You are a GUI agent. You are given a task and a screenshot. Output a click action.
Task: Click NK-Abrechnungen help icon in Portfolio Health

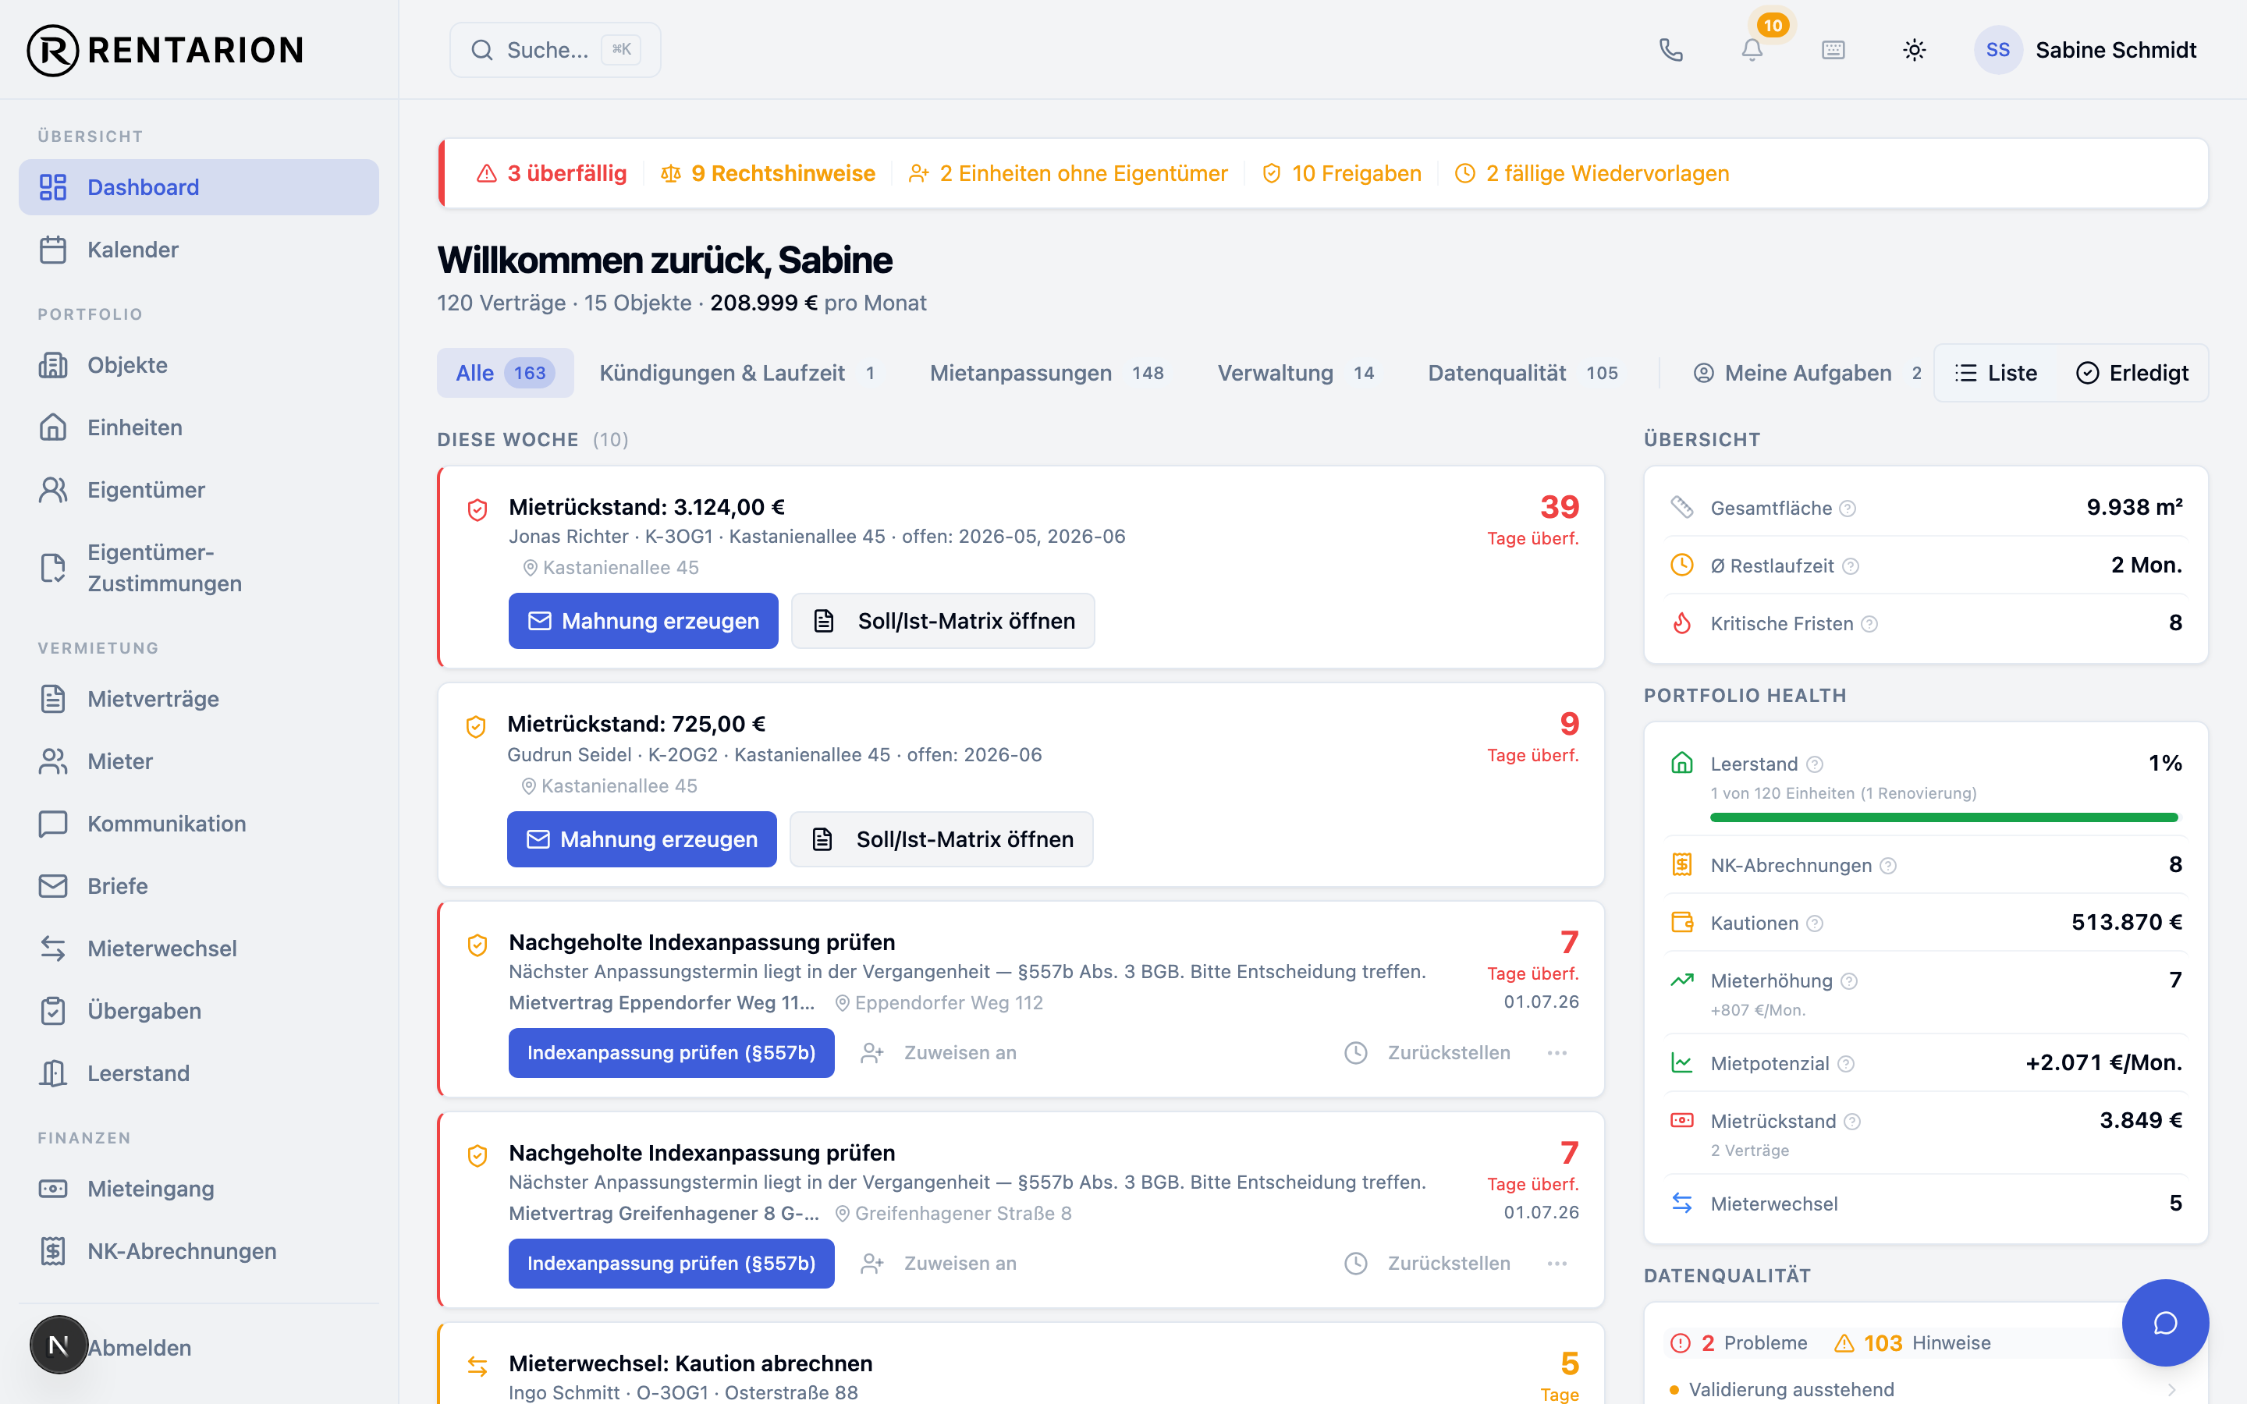point(1887,866)
